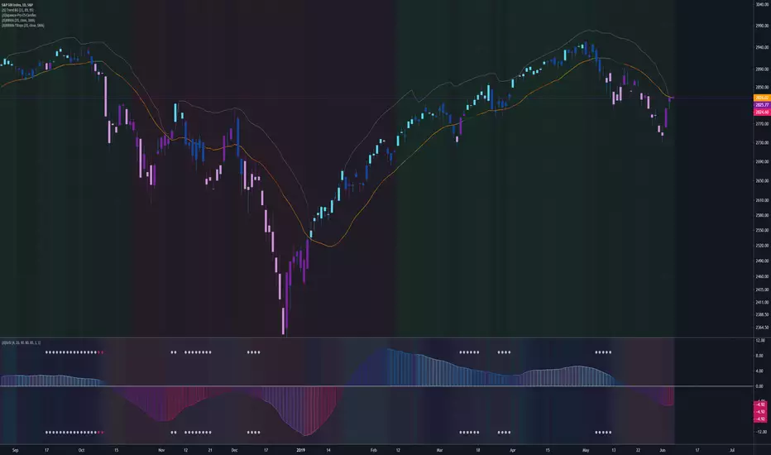Click the 2850.00 price axis value
This screenshot has height=455, width=771.
(762, 87)
